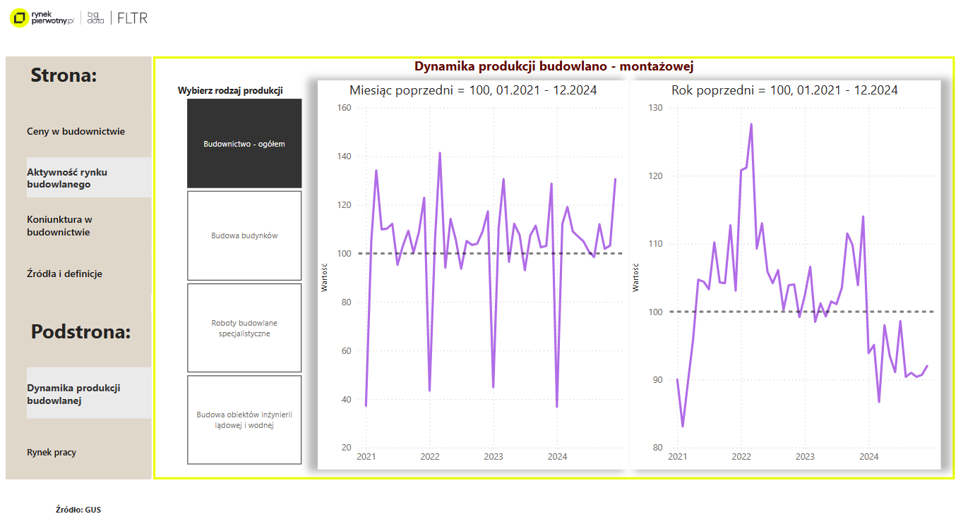Select Budownictwo - ogółem production type
Image resolution: width=963 pixels, height=521 pixels.
[244, 144]
